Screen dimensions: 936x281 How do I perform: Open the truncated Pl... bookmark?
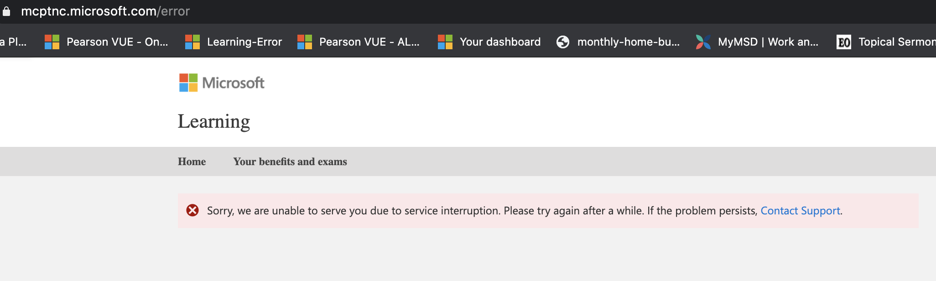coord(13,42)
